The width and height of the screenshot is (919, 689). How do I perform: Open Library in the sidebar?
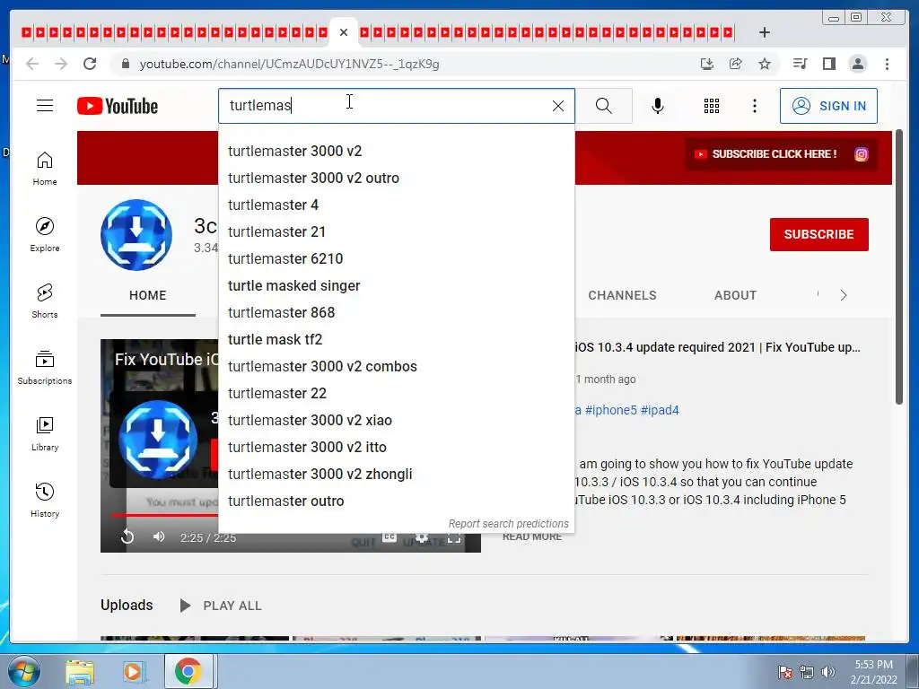click(45, 433)
